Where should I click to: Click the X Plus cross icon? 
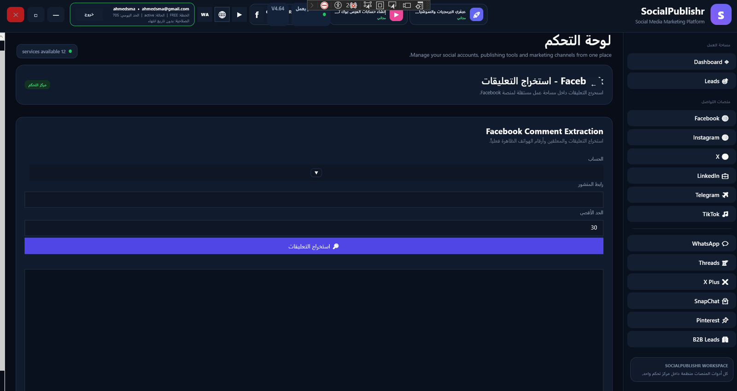coord(725,282)
